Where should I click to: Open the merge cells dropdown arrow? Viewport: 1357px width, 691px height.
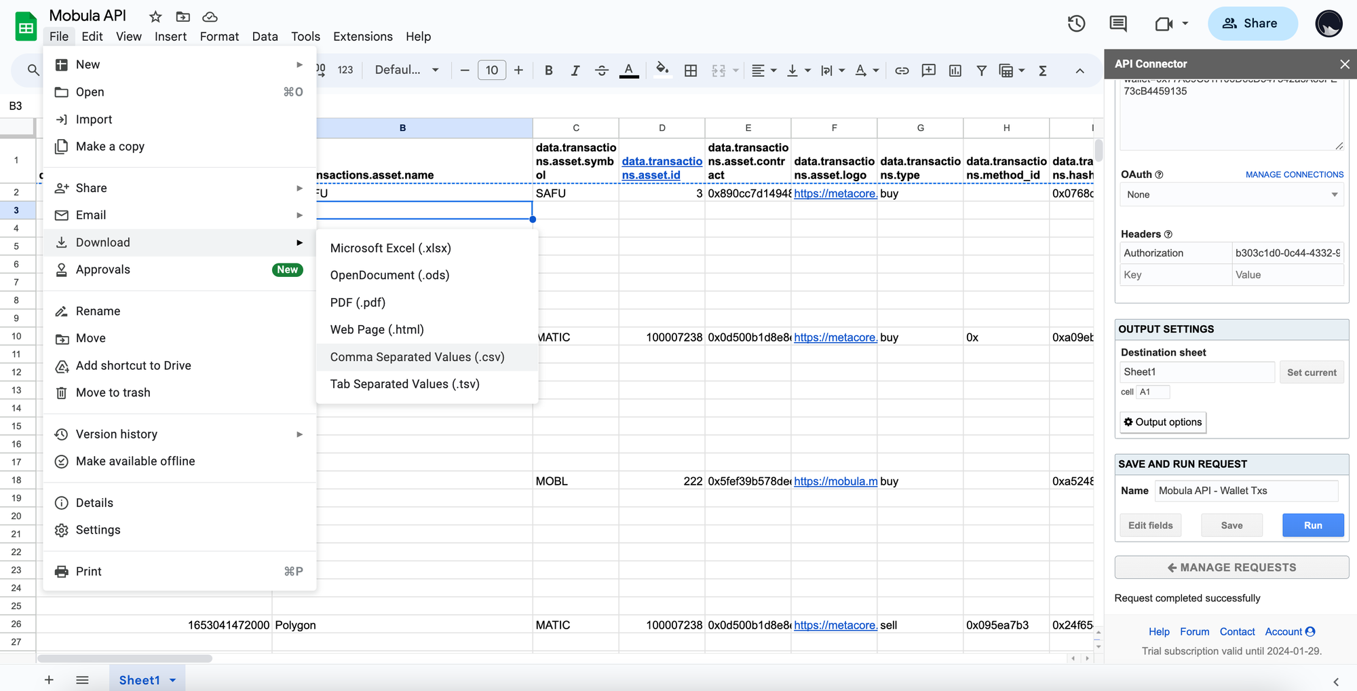pyautogui.click(x=735, y=71)
